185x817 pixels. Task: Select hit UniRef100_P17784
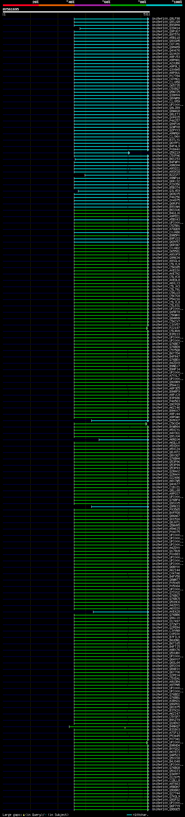point(166,76)
